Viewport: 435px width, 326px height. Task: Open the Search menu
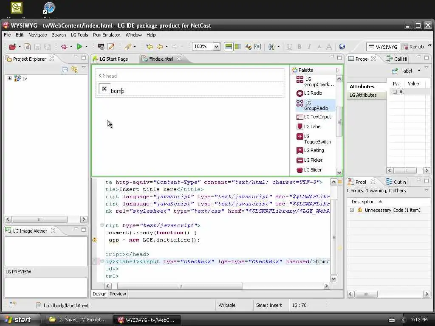point(59,35)
